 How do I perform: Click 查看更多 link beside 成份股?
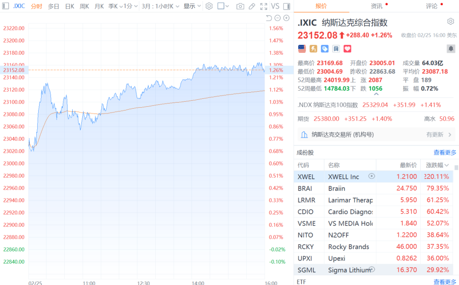coord(445,152)
